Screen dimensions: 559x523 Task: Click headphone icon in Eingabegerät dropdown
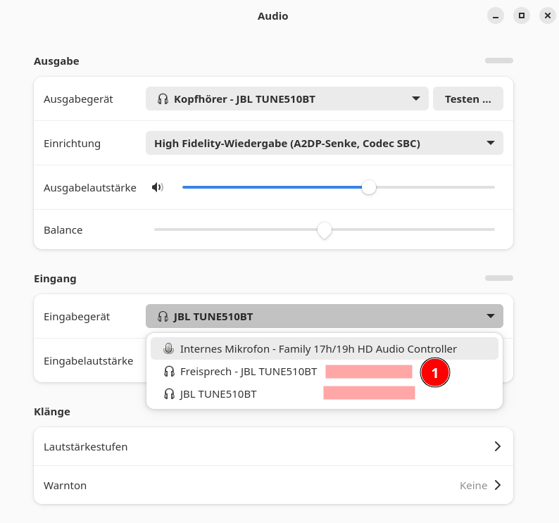[x=163, y=316]
